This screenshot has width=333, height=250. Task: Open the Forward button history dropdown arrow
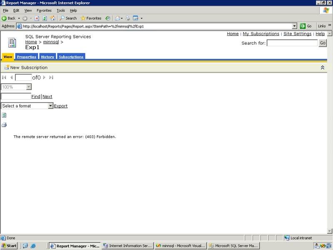click(x=31, y=18)
